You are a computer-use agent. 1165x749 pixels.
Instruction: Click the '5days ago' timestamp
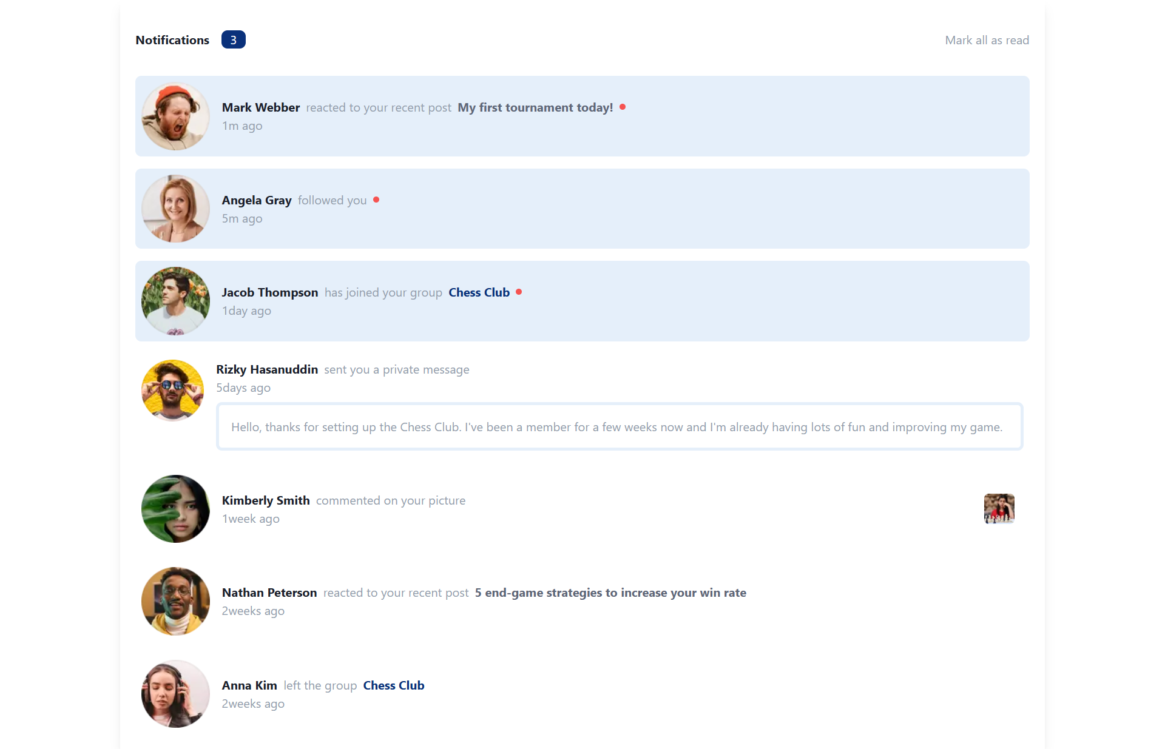[243, 388]
